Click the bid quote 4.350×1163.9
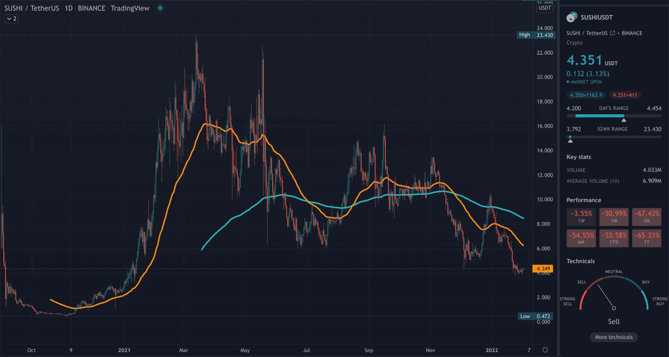 (x=586, y=95)
